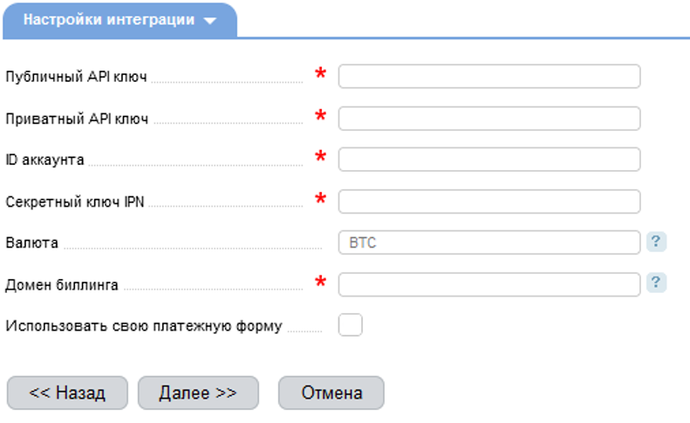Select the Настройки интеграции tab title

coord(108,20)
